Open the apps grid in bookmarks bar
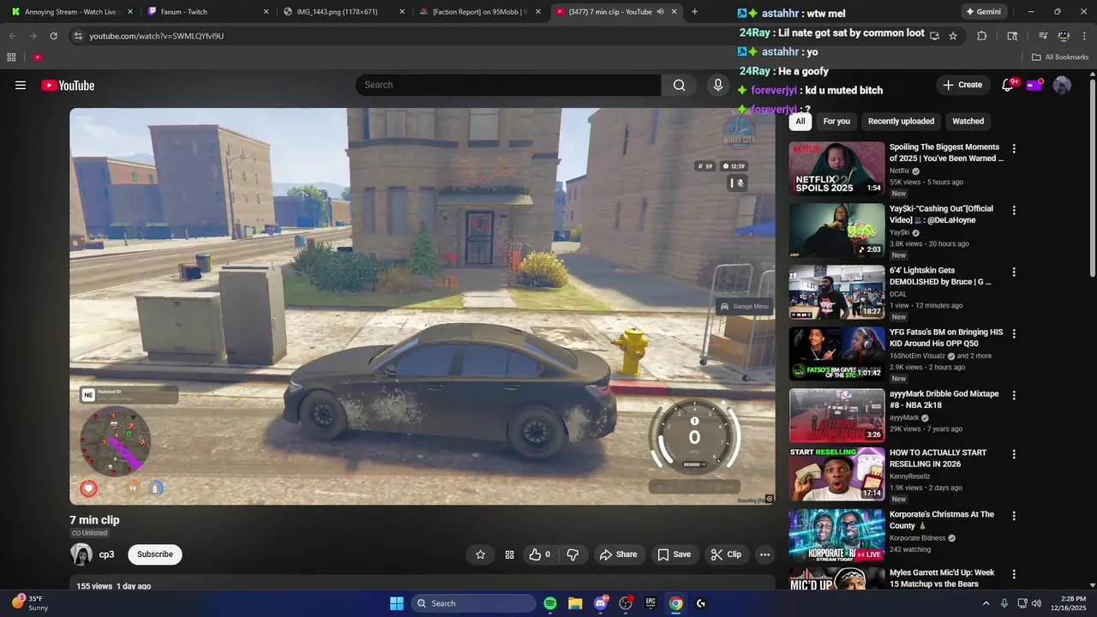 pos(11,57)
